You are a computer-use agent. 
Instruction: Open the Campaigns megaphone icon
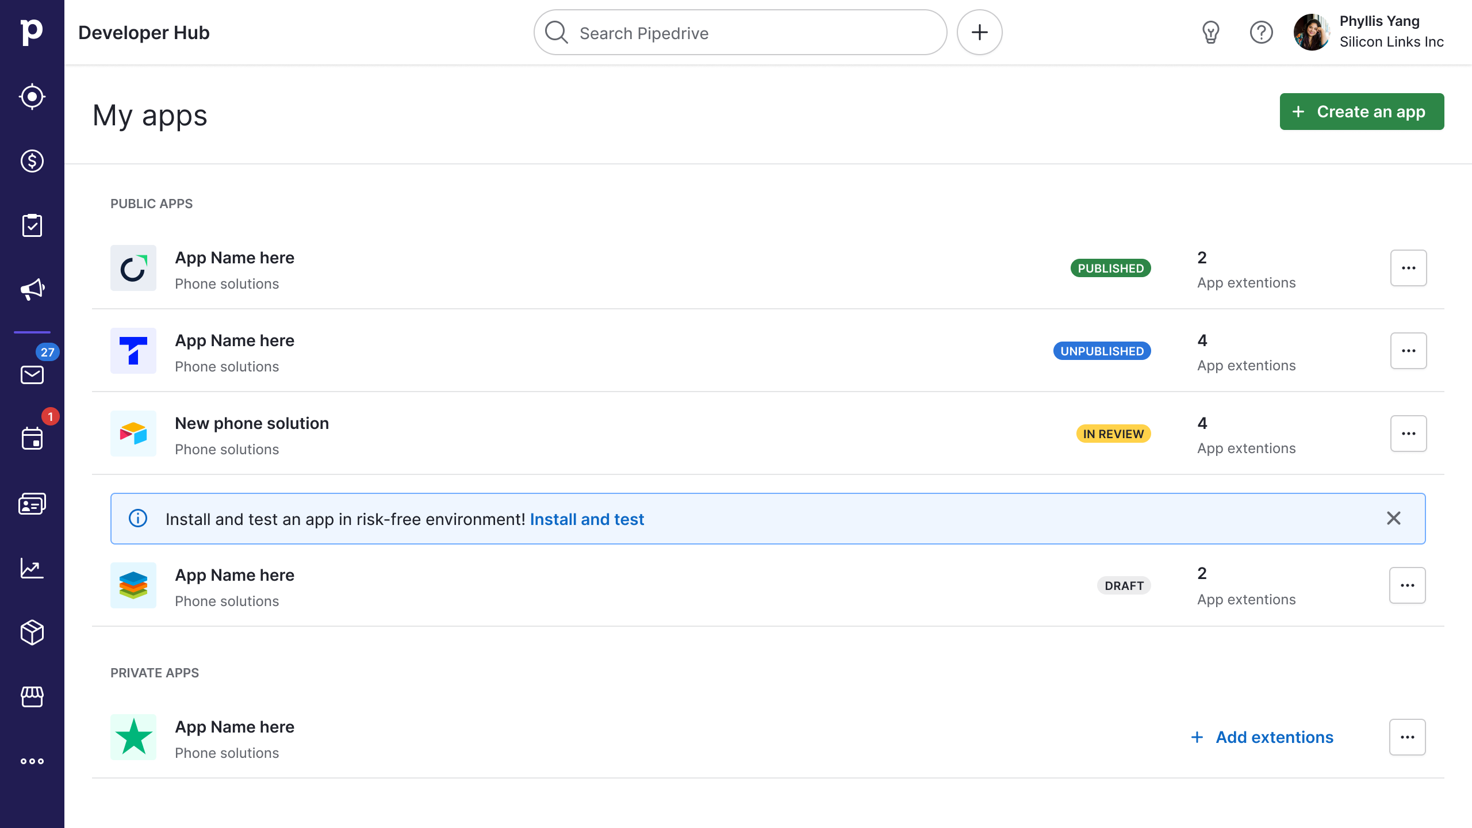[32, 289]
